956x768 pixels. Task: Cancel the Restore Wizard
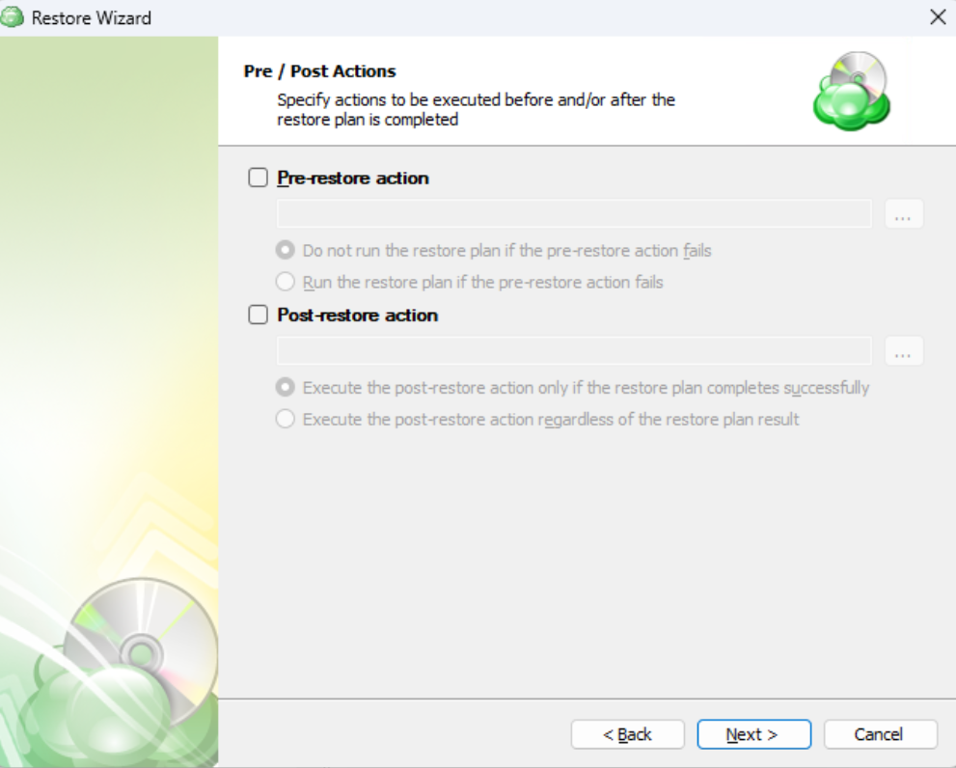coord(881,734)
